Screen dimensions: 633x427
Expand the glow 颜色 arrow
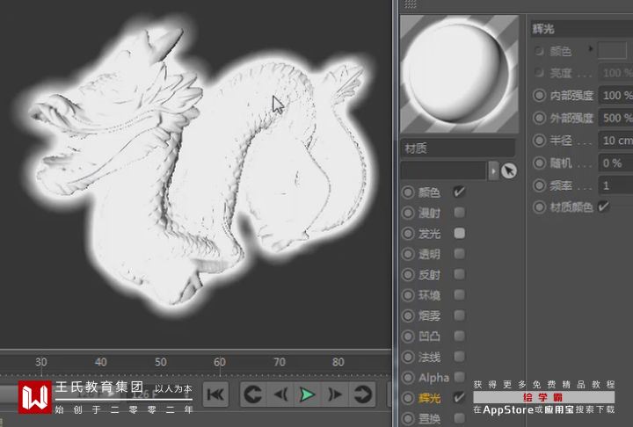coord(591,49)
